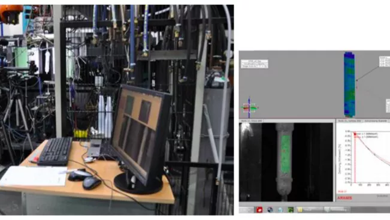Click the annotation point on the specimen

(356, 80)
